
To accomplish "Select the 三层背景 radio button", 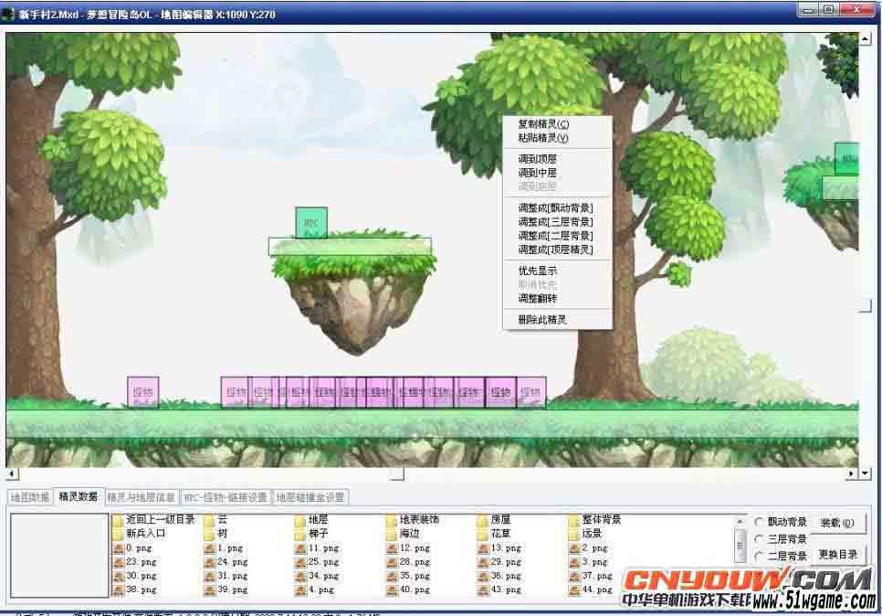I will tap(759, 539).
